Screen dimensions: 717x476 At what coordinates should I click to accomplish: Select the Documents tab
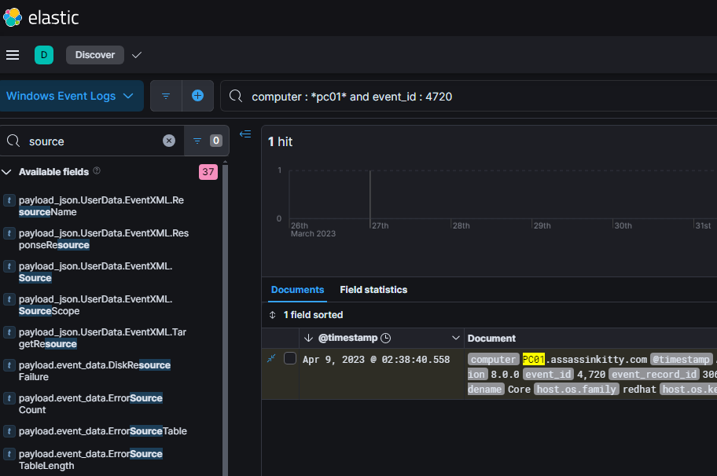point(297,290)
